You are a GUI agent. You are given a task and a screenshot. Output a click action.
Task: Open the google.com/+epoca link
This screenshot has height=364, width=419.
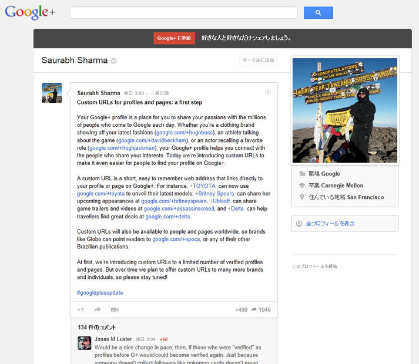(x=176, y=240)
